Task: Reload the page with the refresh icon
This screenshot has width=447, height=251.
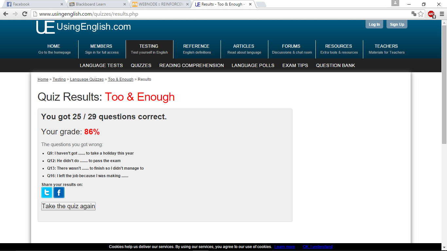Action: click(25, 14)
